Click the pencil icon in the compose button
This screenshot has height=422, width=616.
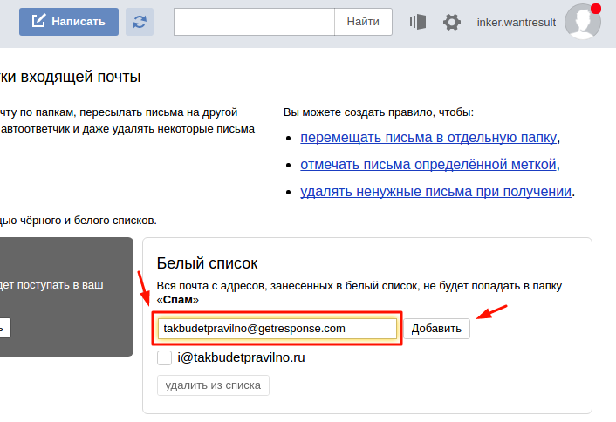click(38, 22)
